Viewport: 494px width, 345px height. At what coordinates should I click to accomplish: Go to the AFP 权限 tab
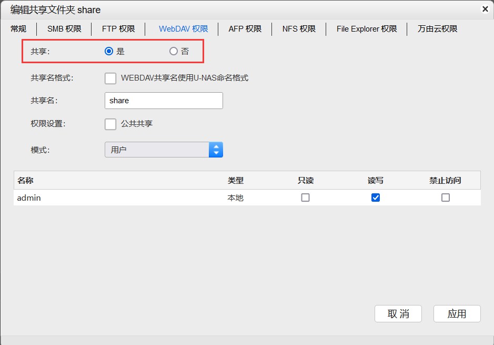point(245,29)
